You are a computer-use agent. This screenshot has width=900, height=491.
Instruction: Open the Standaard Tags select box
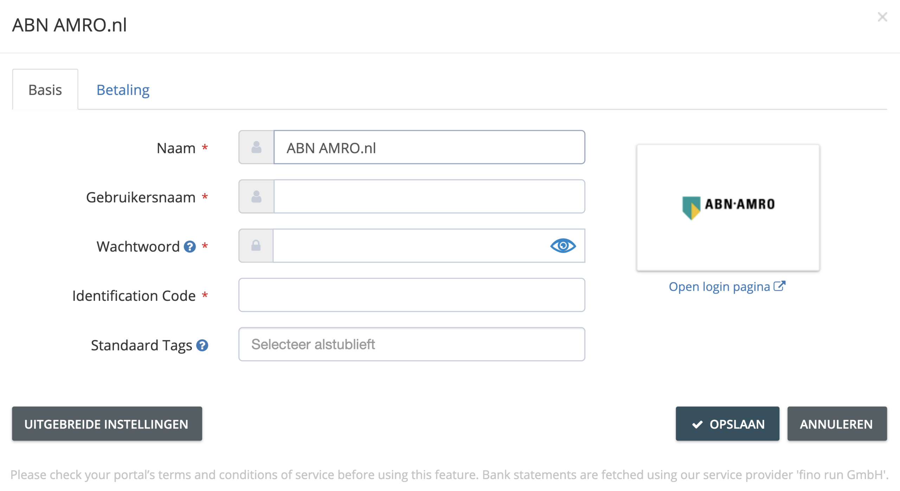tap(412, 344)
